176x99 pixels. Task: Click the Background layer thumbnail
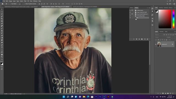159,44
